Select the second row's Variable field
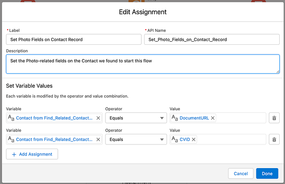The width and height of the screenshot is (285, 184). click(x=53, y=140)
